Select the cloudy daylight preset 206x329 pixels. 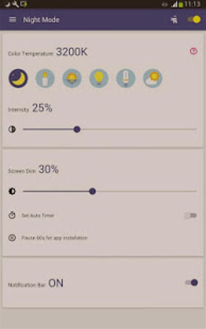click(x=153, y=78)
